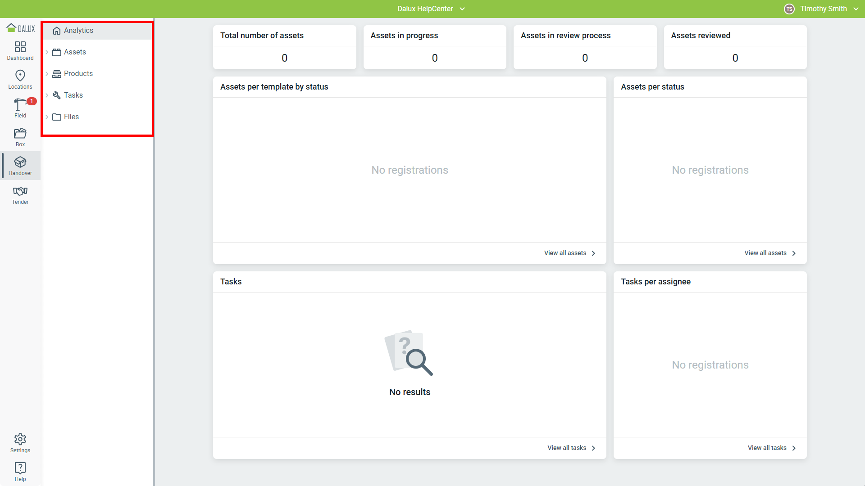This screenshot has height=486, width=865.
Task: Select Files folder in navigation panel
Action: click(x=71, y=117)
